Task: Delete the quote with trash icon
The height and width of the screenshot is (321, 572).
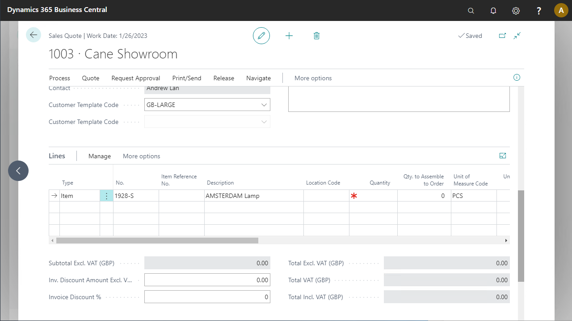Action: (316, 36)
